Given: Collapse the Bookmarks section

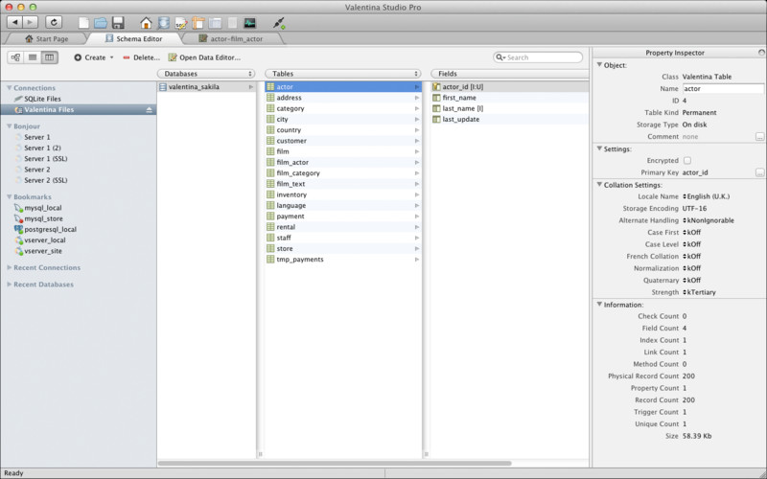Looking at the screenshot, I should (x=9, y=197).
